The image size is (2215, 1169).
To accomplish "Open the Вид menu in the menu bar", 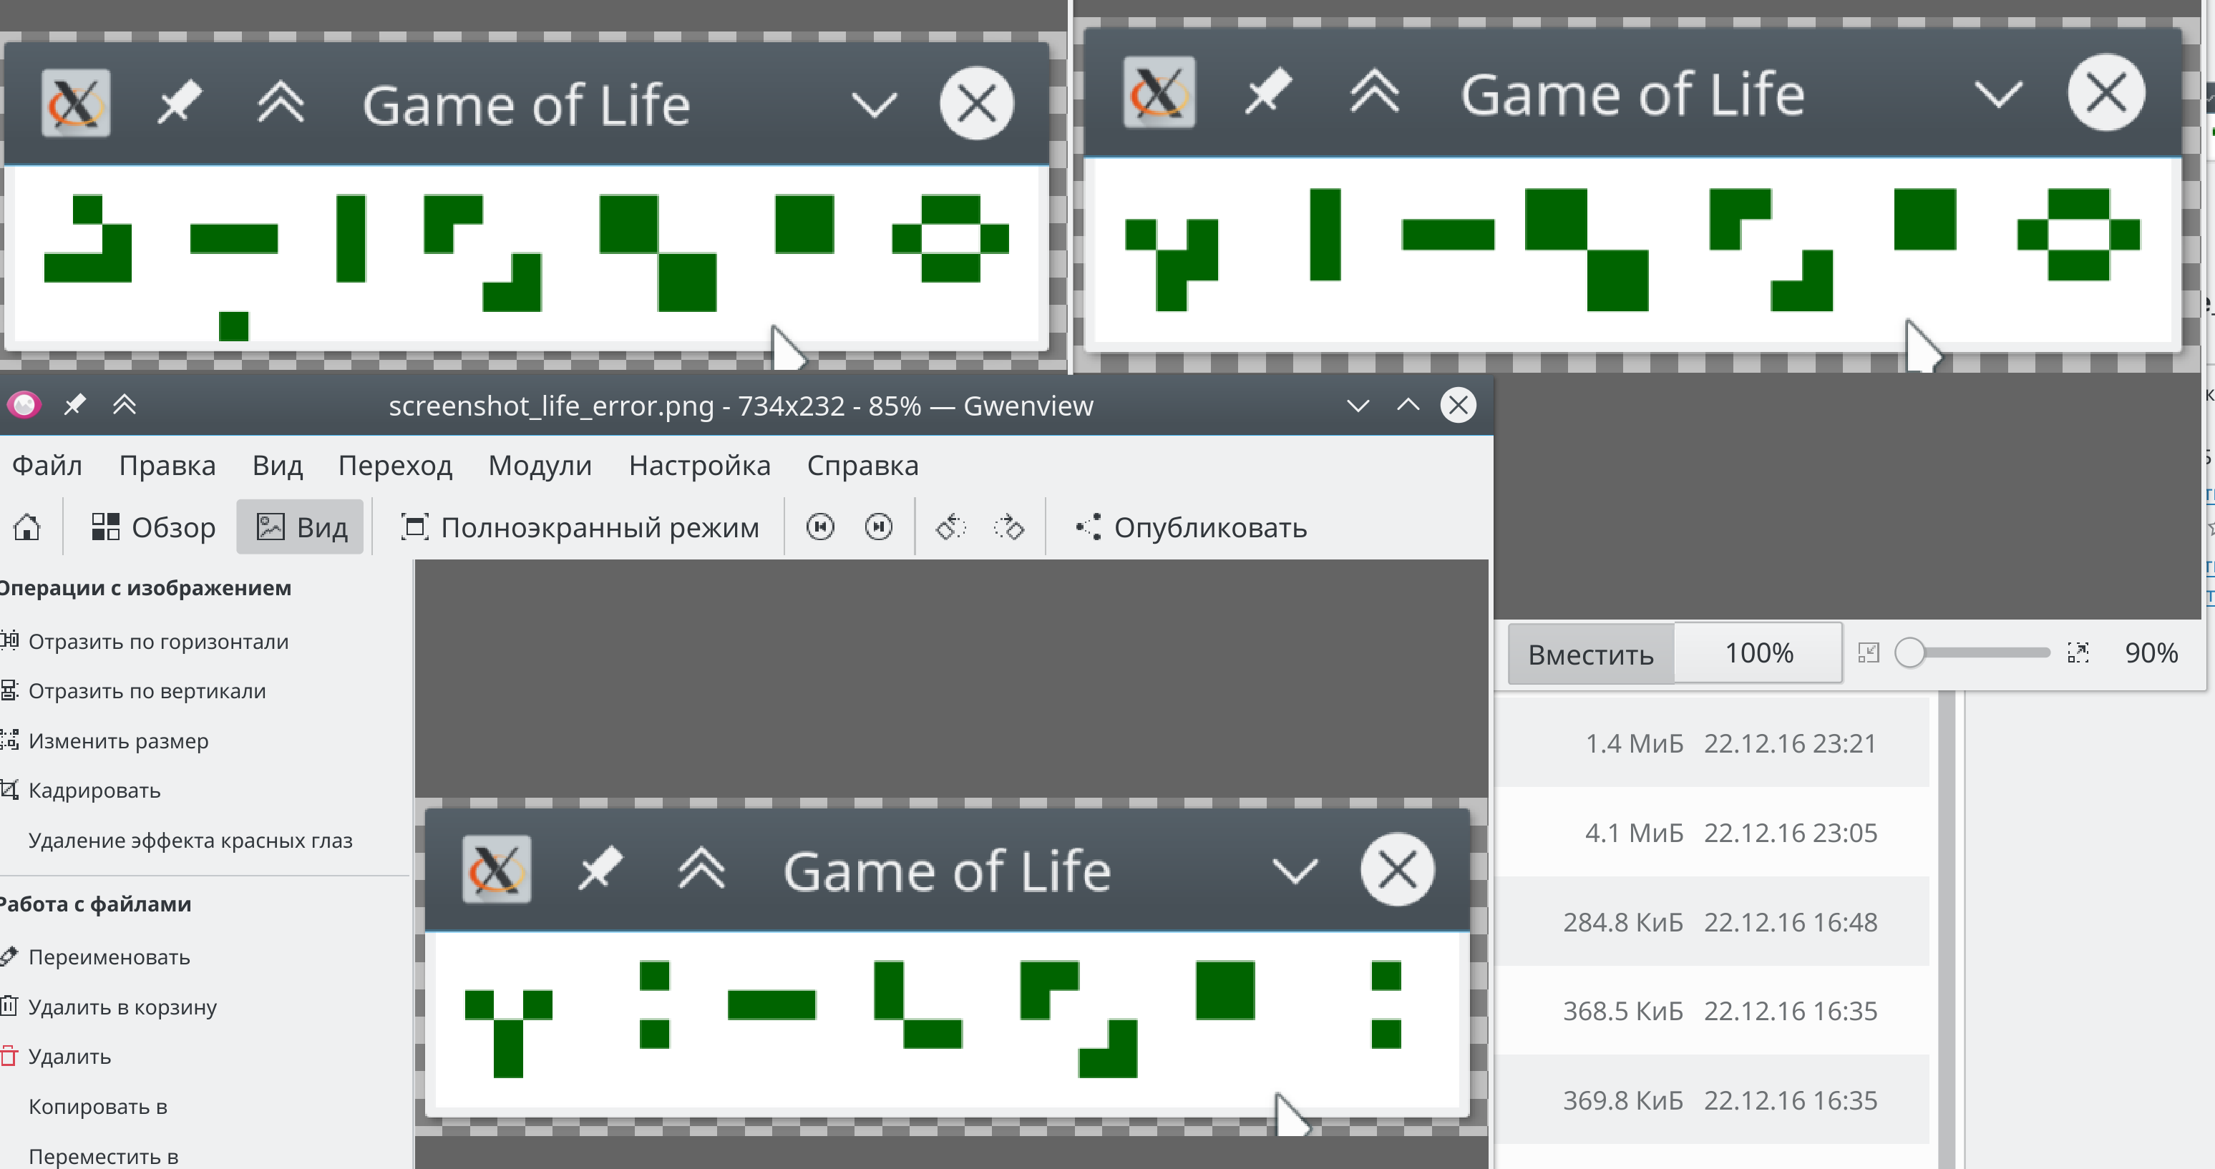I will click(x=277, y=465).
